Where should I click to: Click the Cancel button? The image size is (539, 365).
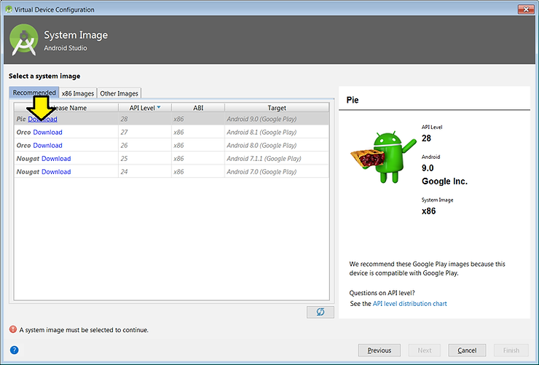point(467,350)
